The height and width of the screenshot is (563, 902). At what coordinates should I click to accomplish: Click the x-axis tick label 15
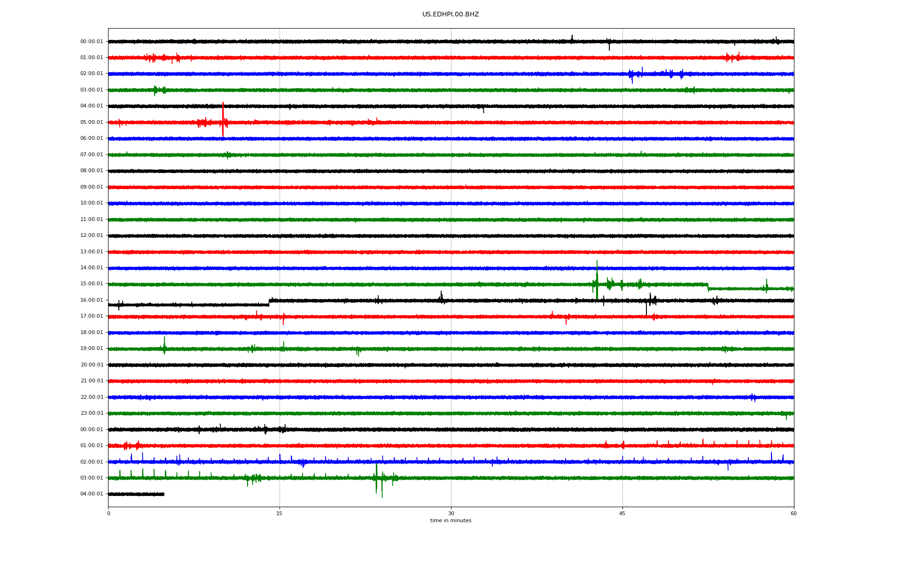(280, 513)
